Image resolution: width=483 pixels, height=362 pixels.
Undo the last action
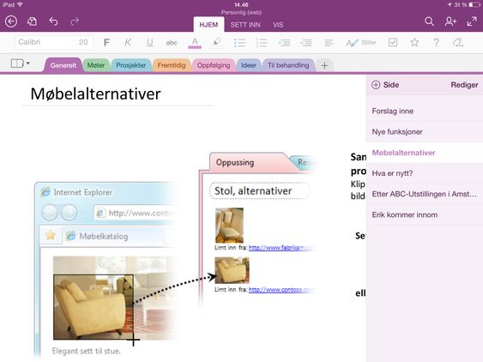pos(53,21)
